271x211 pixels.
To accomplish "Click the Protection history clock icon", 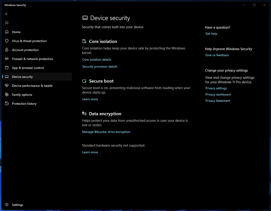I will click(7, 103).
